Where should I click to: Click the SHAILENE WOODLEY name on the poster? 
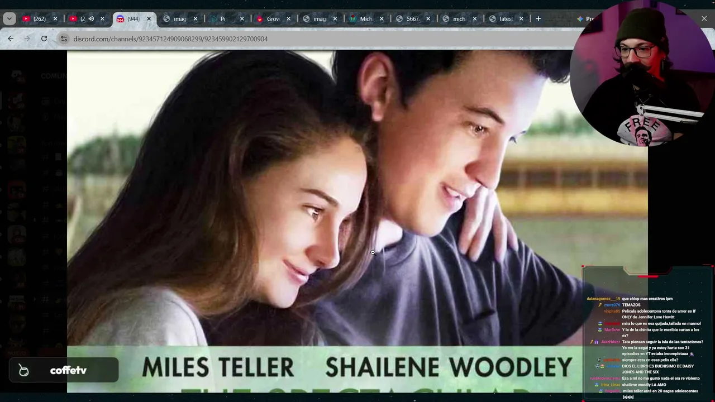[x=449, y=367]
